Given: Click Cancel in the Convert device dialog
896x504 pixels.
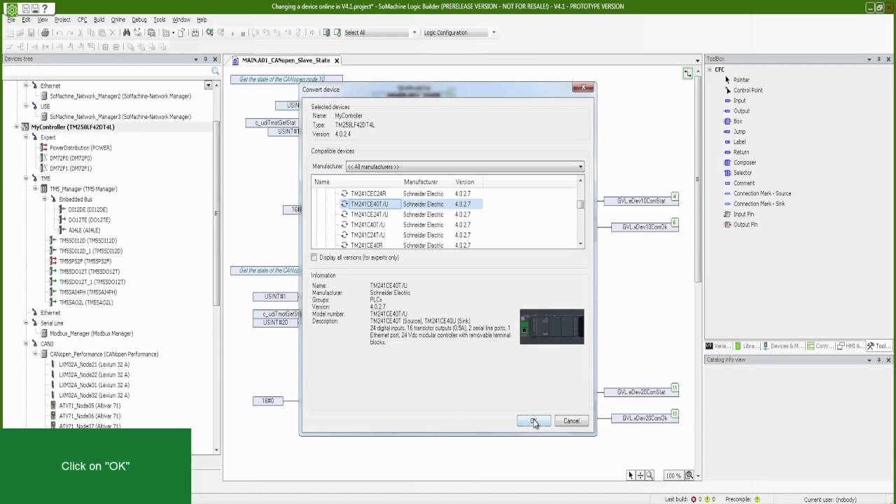Looking at the screenshot, I should (571, 421).
